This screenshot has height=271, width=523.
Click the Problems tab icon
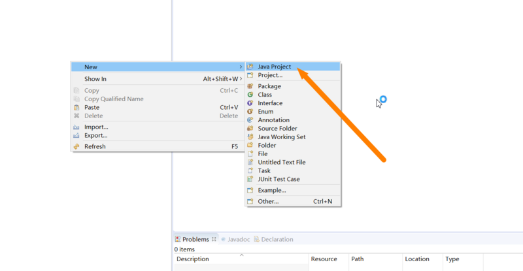coord(178,240)
